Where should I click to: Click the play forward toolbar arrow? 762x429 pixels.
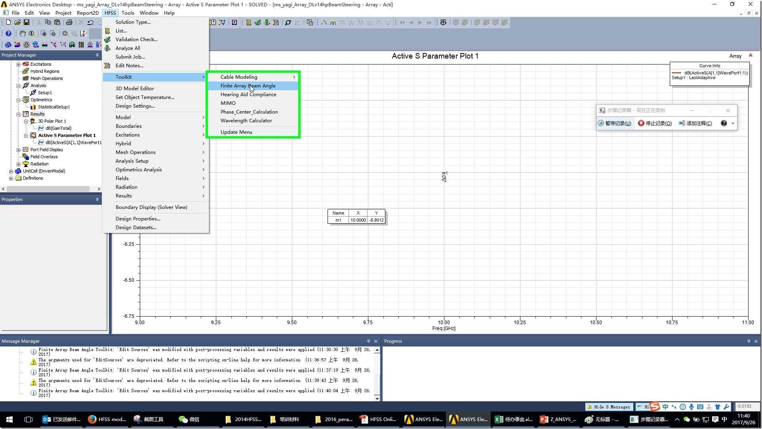coord(420,23)
